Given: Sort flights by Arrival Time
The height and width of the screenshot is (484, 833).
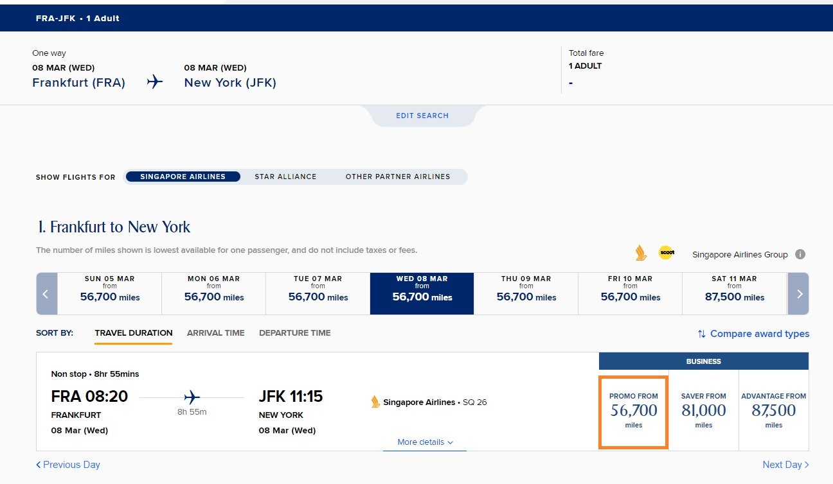Looking at the screenshot, I should coord(216,333).
